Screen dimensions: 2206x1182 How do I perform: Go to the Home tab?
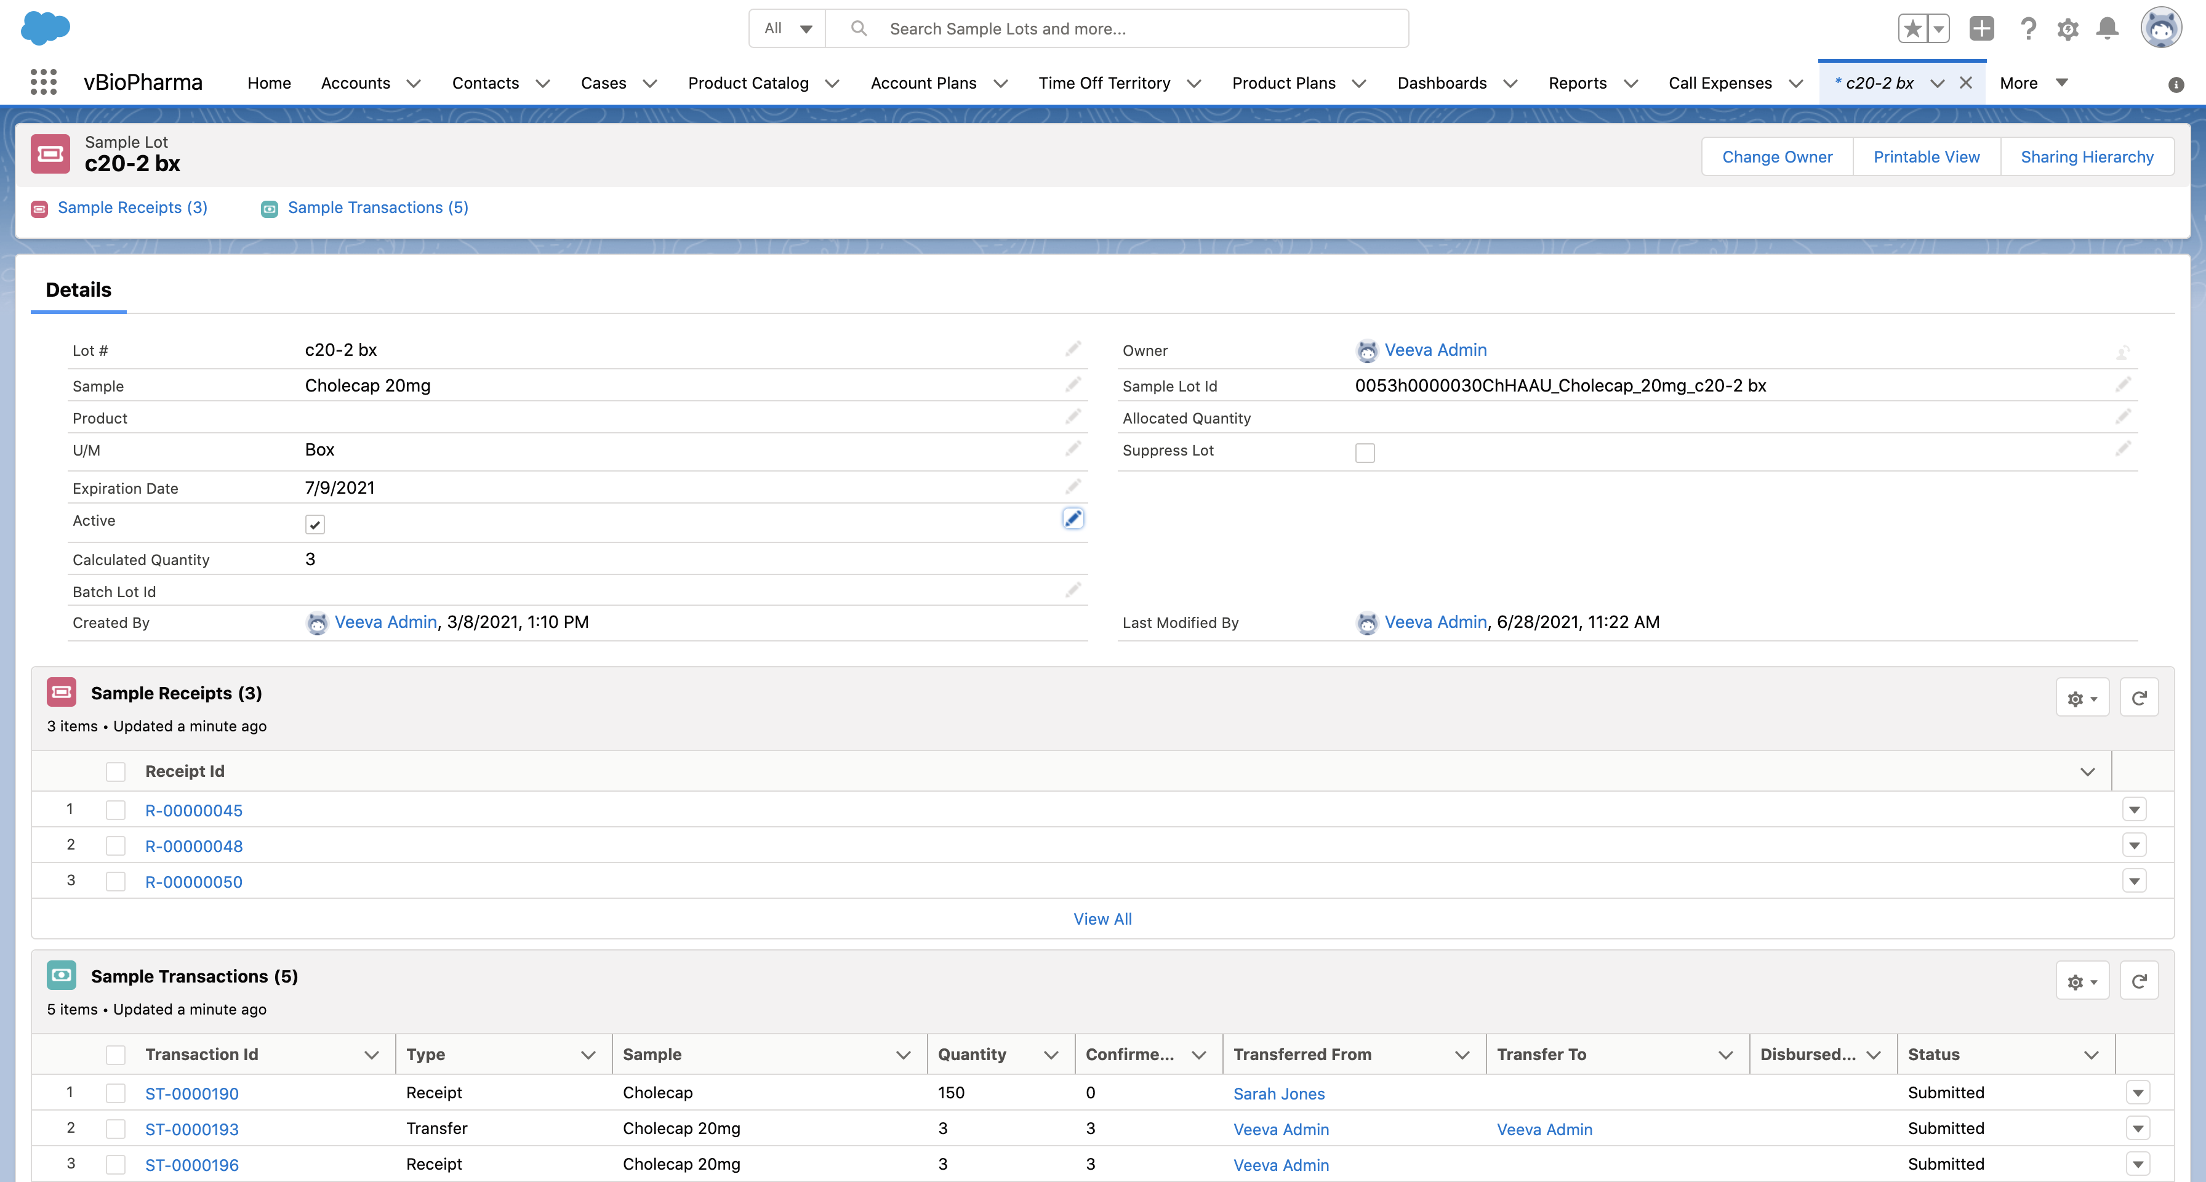pyautogui.click(x=269, y=83)
